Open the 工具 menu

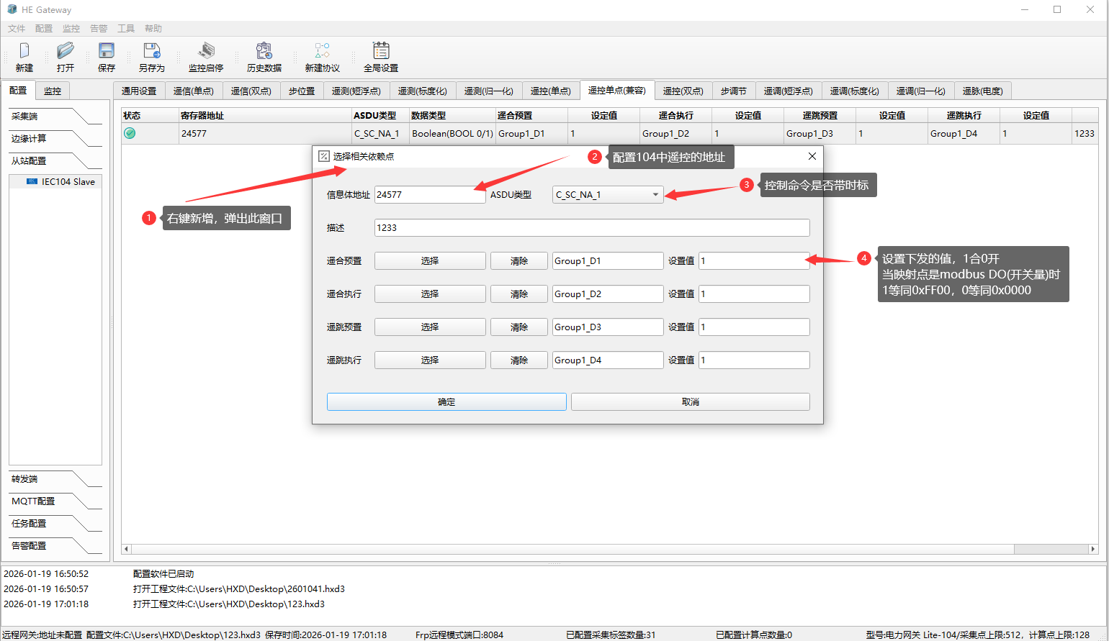coord(126,29)
